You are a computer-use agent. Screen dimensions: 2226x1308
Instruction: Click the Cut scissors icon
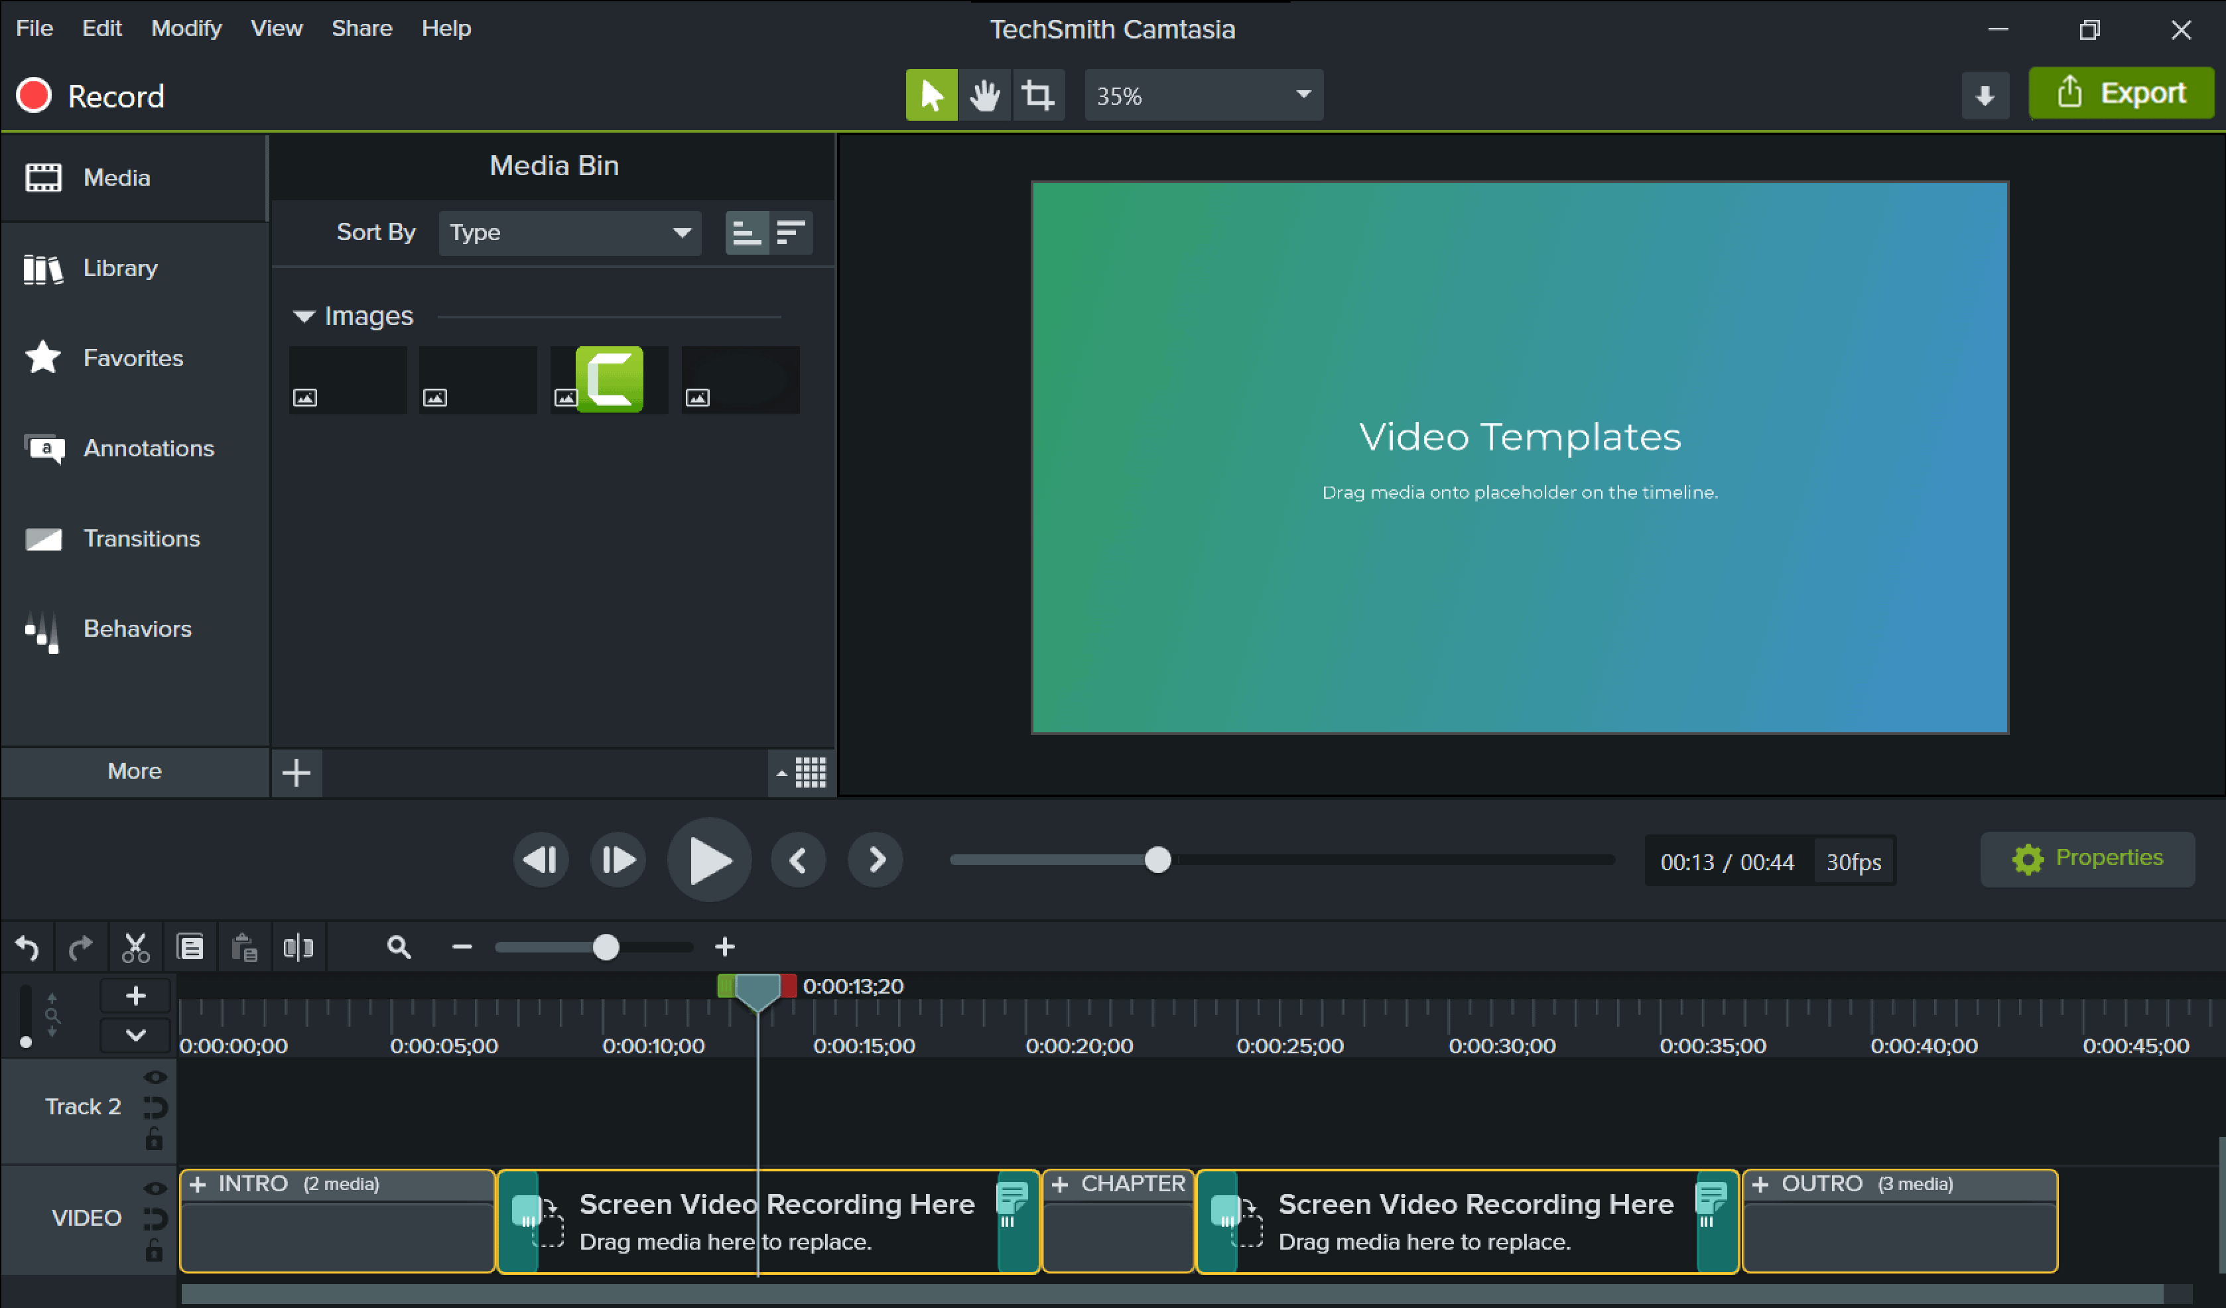coord(135,948)
